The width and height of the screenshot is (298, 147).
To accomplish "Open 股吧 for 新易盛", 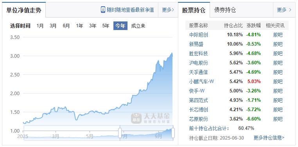I will coord(278,44).
